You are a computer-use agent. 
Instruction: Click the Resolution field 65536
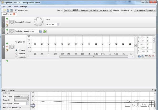tap(20, 103)
